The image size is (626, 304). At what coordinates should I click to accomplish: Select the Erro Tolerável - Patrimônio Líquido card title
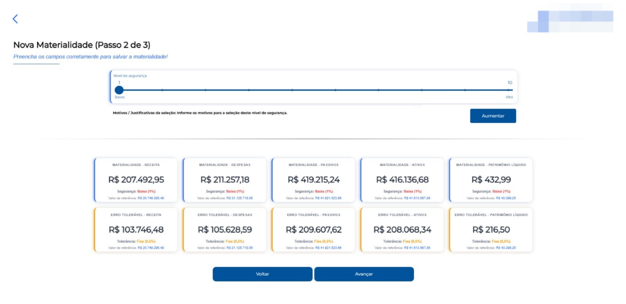[x=491, y=215]
